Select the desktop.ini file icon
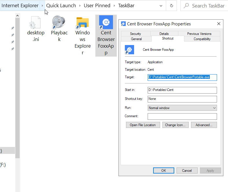 (x=35, y=23)
